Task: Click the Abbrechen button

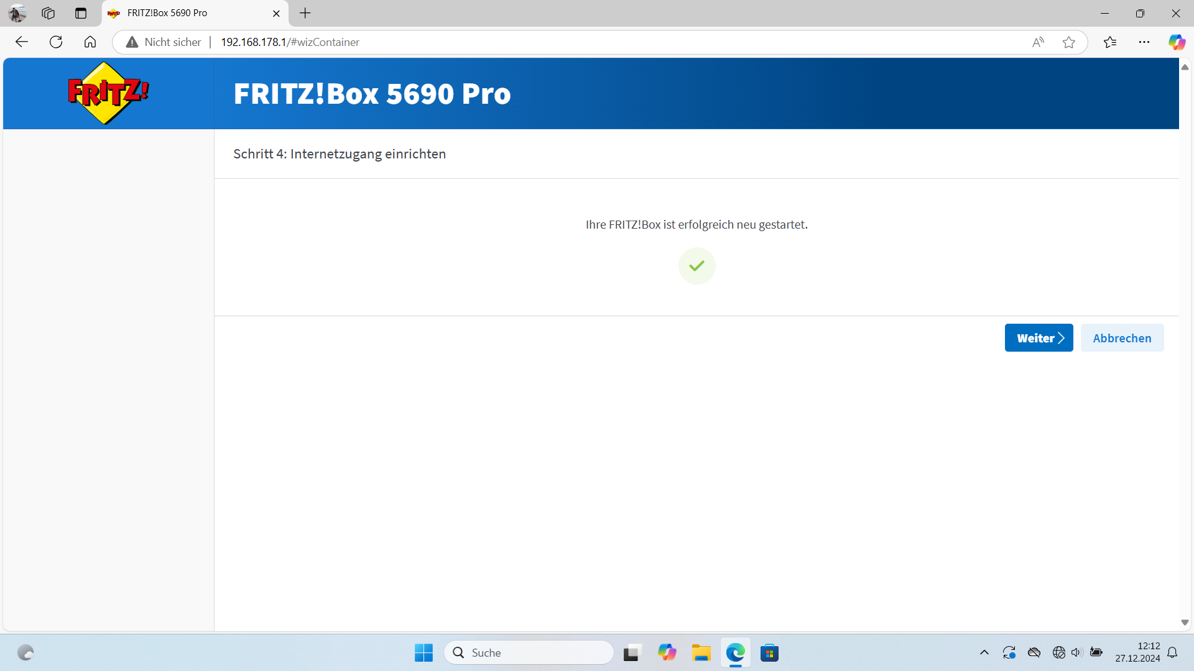Action: 1122,338
